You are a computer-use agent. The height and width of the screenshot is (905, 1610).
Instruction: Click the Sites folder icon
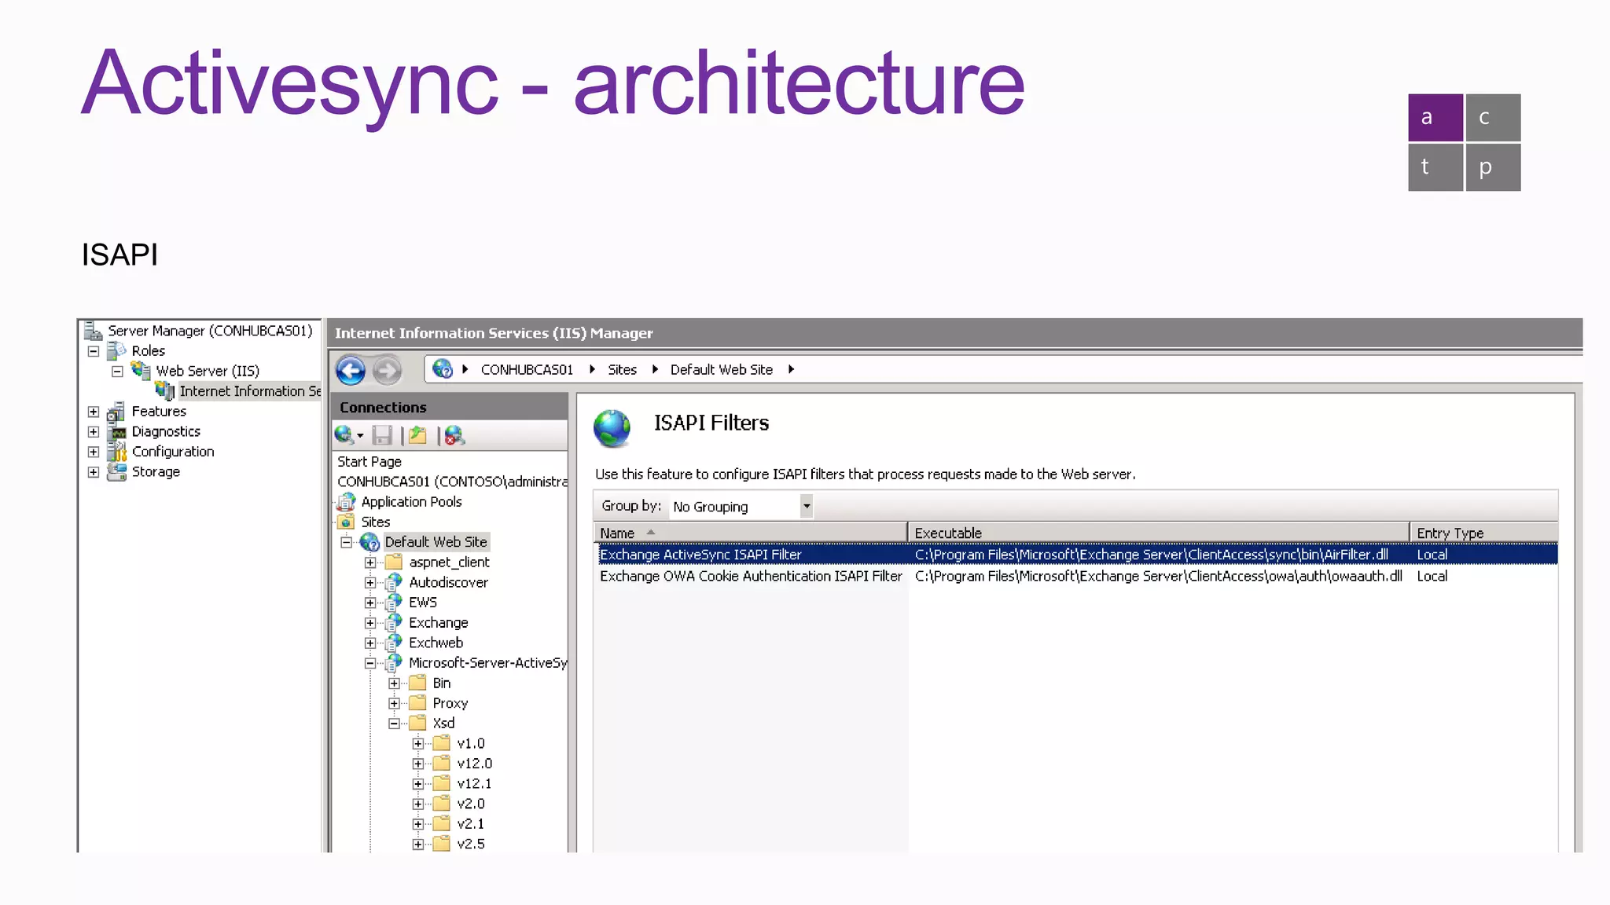click(x=347, y=522)
